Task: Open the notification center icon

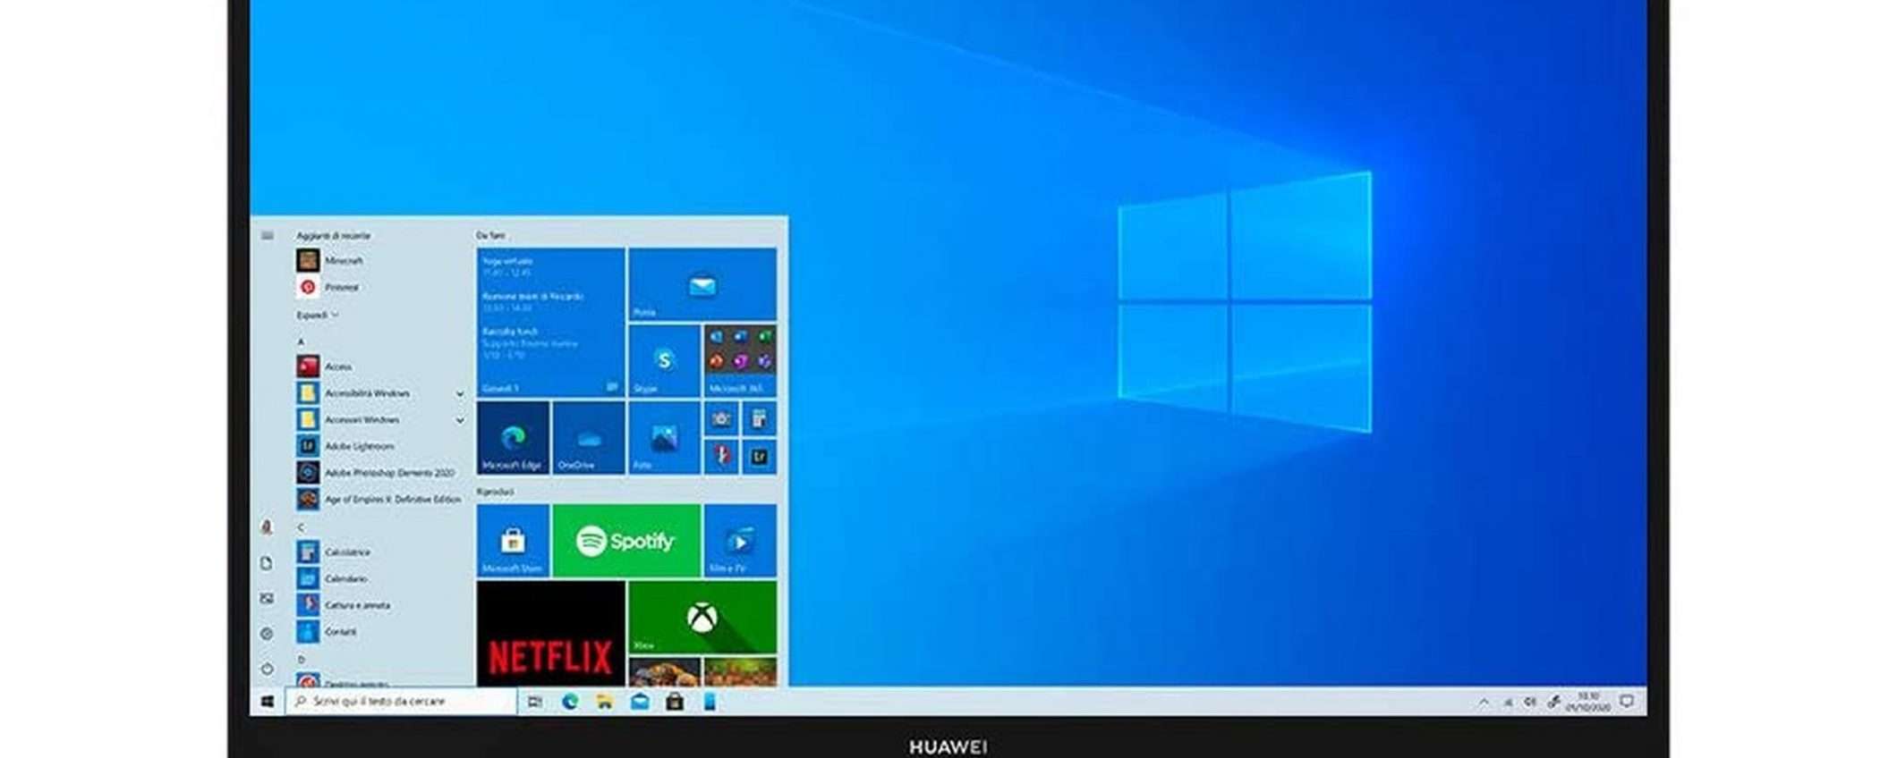Action: (1627, 702)
